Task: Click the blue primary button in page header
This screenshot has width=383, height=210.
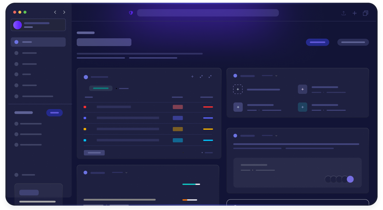Action: pos(317,42)
